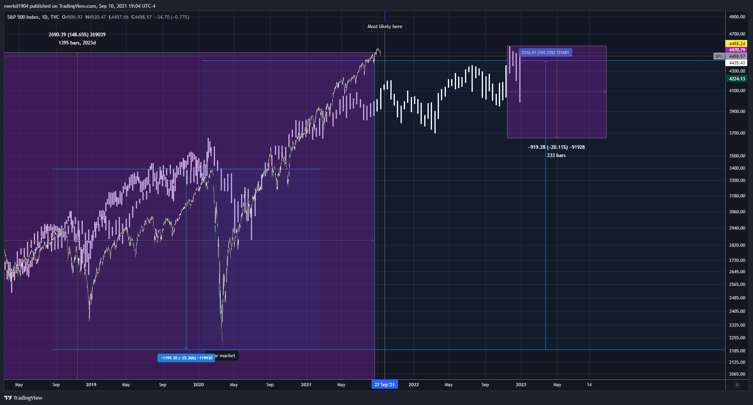
Task: Click the 2720.00 price axis tick
Action: (x=737, y=260)
